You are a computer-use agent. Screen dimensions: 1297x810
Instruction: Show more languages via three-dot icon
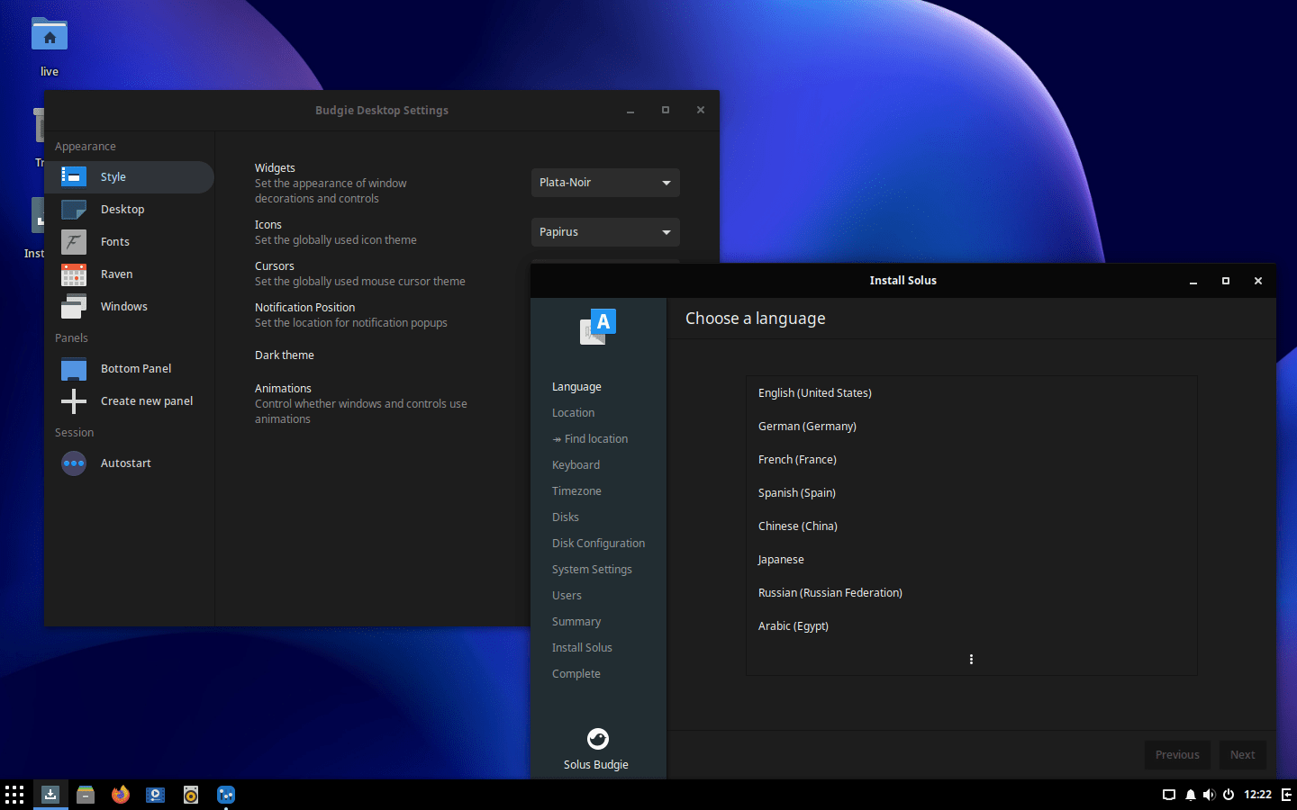[971, 660]
